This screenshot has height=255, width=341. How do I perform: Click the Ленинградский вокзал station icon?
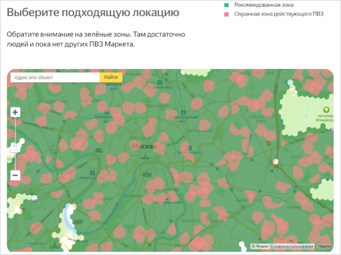click(x=183, y=113)
